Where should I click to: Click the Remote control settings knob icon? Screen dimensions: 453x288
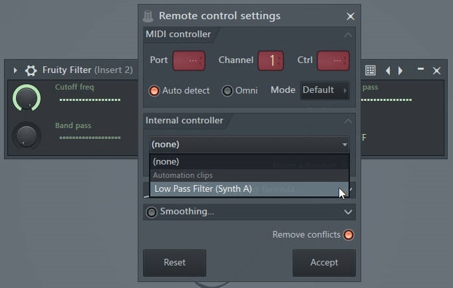coord(148,16)
